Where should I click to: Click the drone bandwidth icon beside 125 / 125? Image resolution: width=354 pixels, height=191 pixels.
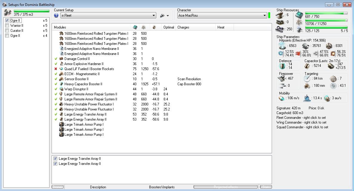pos(299,29)
